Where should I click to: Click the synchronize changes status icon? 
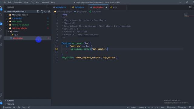[14, 107]
